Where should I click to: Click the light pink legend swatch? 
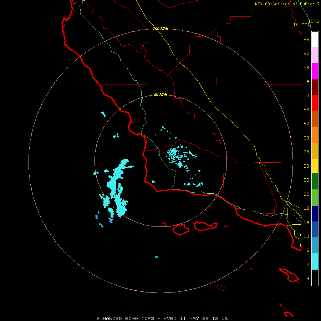click(x=315, y=55)
